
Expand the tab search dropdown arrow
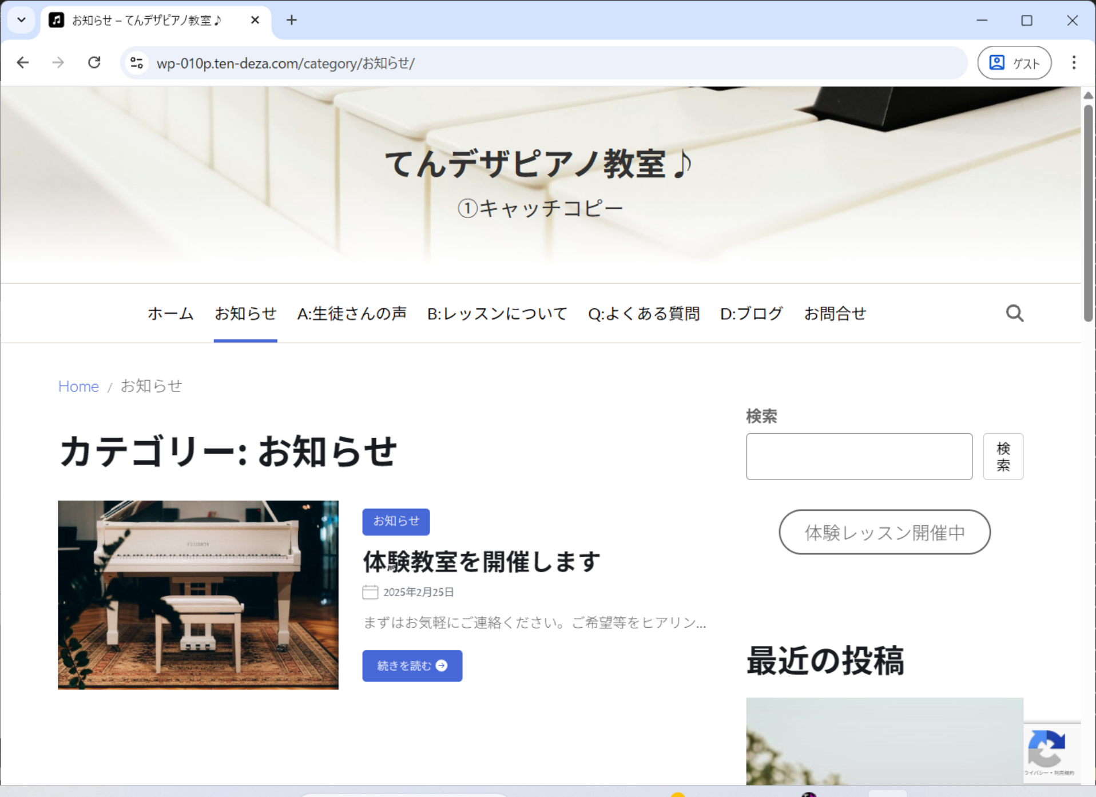pyautogui.click(x=21, y=21)
